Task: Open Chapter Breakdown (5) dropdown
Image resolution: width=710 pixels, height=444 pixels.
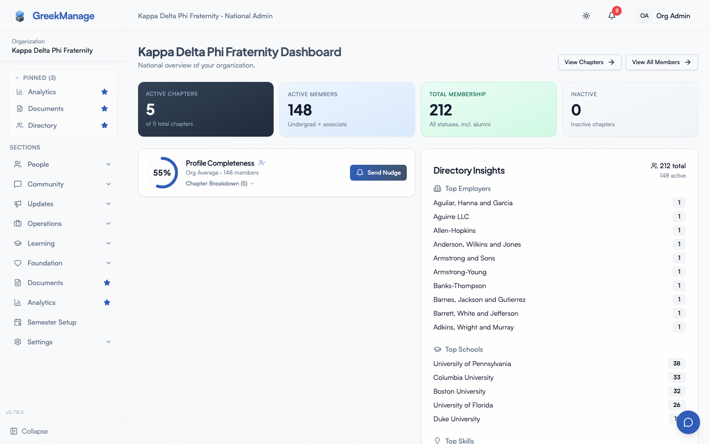Action: coord(220,184)
